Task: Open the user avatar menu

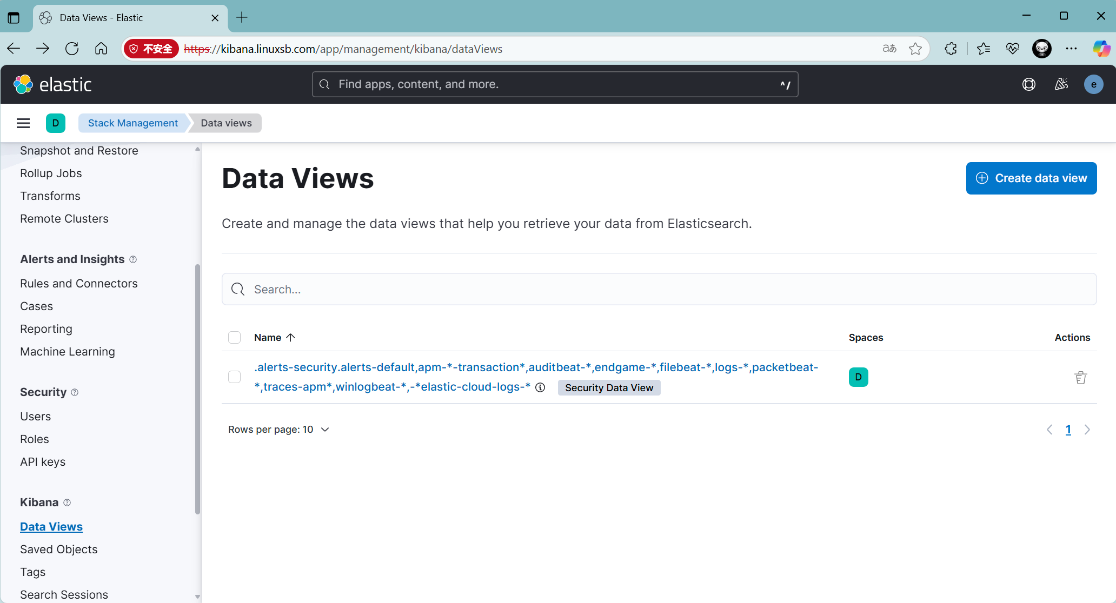Action: [1093, 84]
